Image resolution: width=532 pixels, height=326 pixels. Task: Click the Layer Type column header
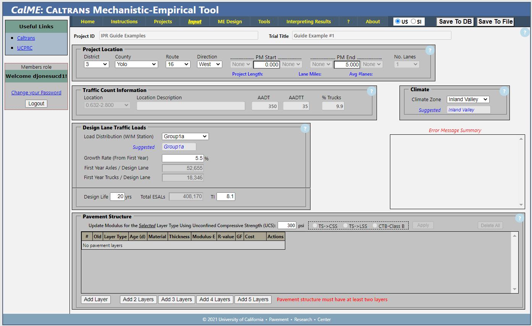[116, 237]
